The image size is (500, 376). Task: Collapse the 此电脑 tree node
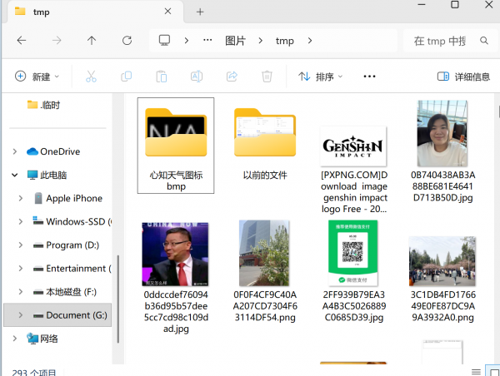click(14, 176)
